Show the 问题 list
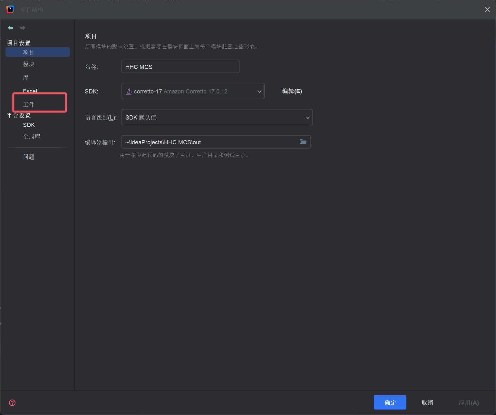 click(29, 157)
